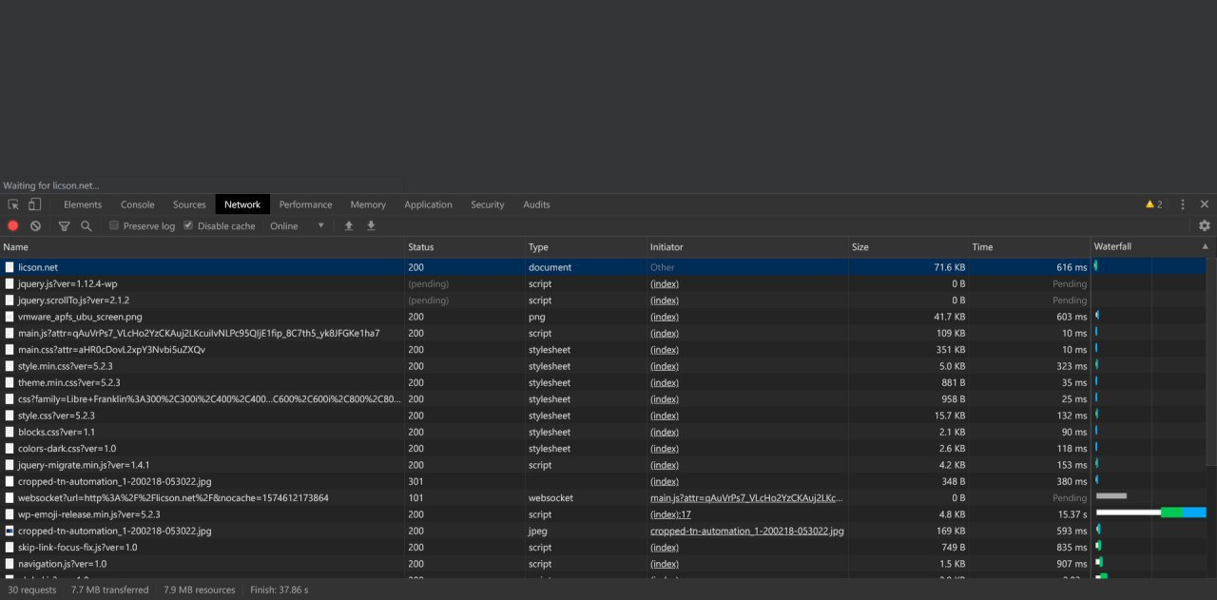Click the 71.6 KB size cell
The image size is (1217, 600).
click(x=909, y=267)
